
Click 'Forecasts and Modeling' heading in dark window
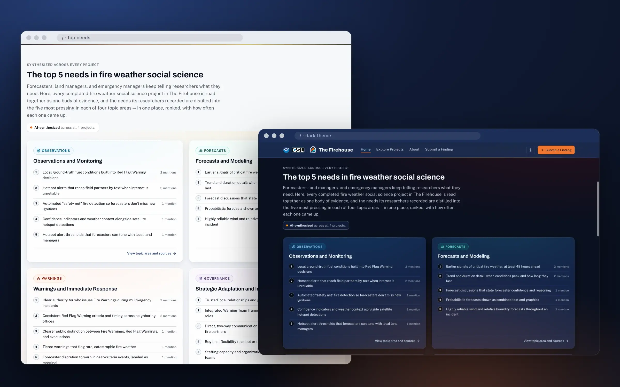(463, 256)
